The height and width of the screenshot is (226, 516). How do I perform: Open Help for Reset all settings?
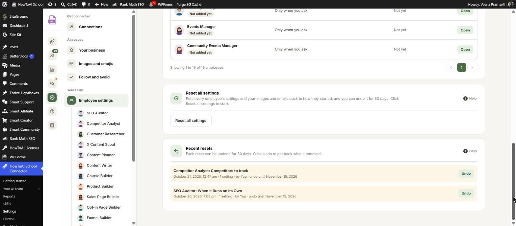470,99
